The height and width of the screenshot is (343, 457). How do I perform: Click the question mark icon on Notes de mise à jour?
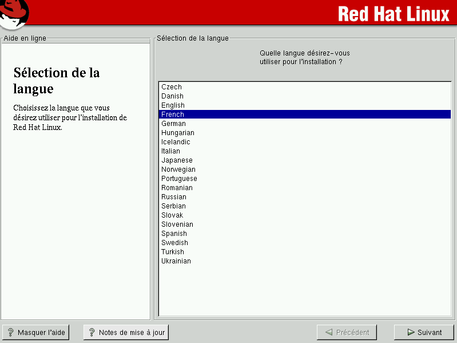[92, 332]
